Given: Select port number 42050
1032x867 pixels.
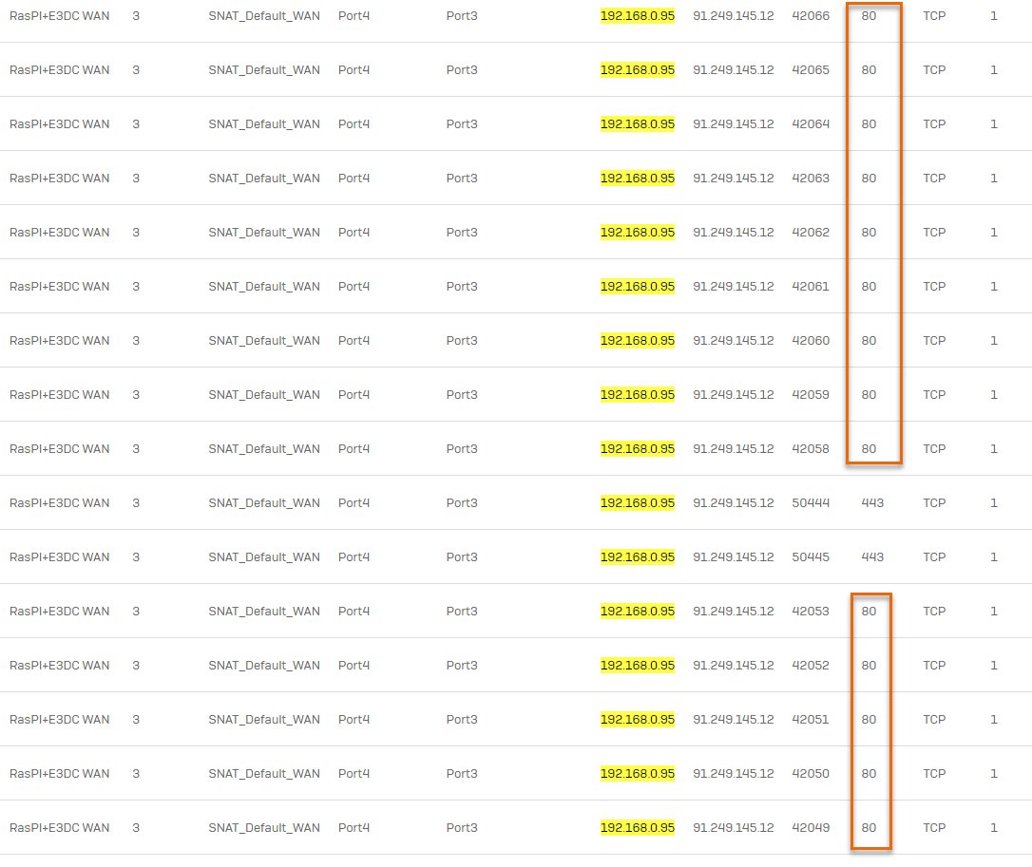Looking at the screenshot, I should pyautogui.click(x=811, y=774).
